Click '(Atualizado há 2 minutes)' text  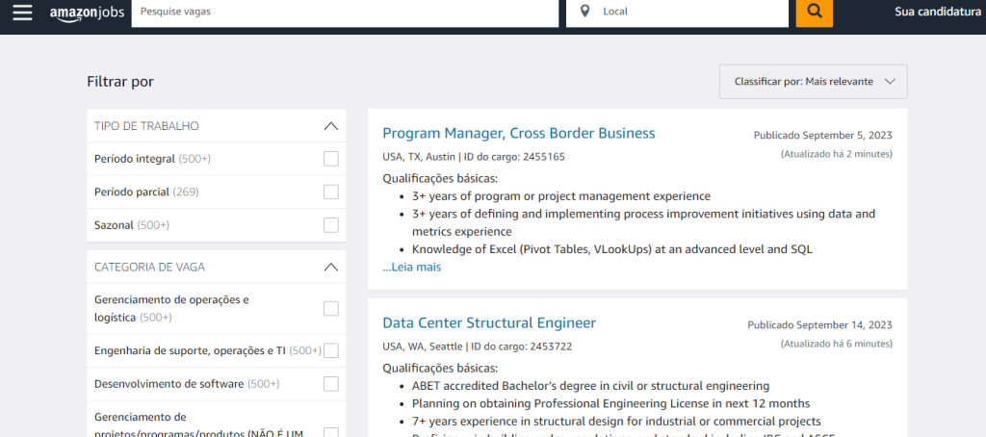tap(837, 153)
